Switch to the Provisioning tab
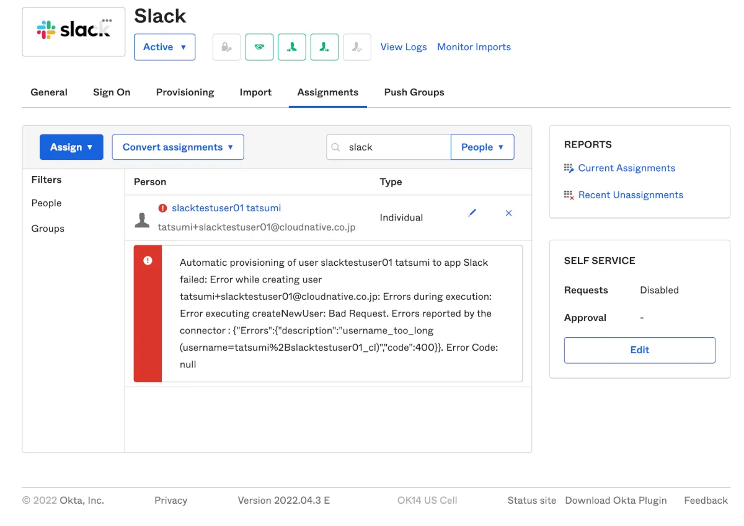This screenshot has height=526, width=744. (185, 92)
